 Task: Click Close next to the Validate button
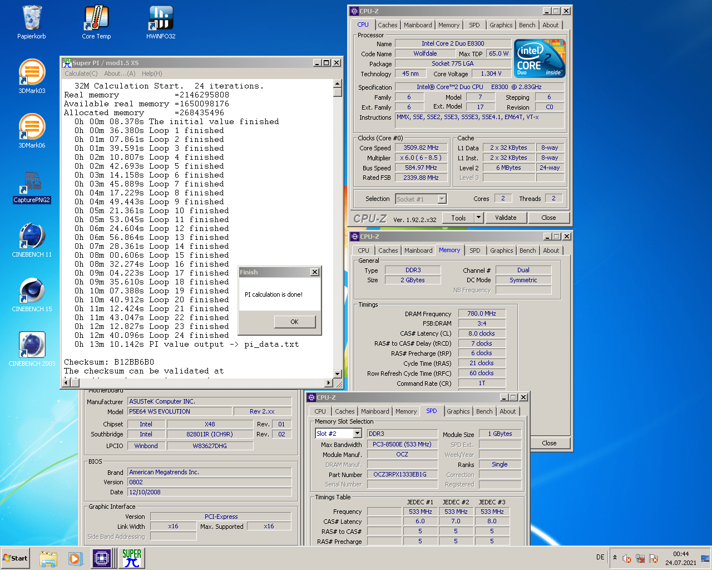[548, 218]
